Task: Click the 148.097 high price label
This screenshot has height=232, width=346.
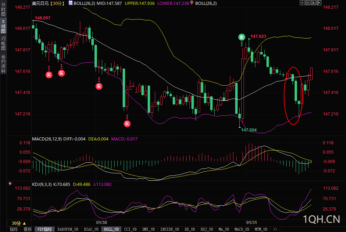Action: coord(43,18)
